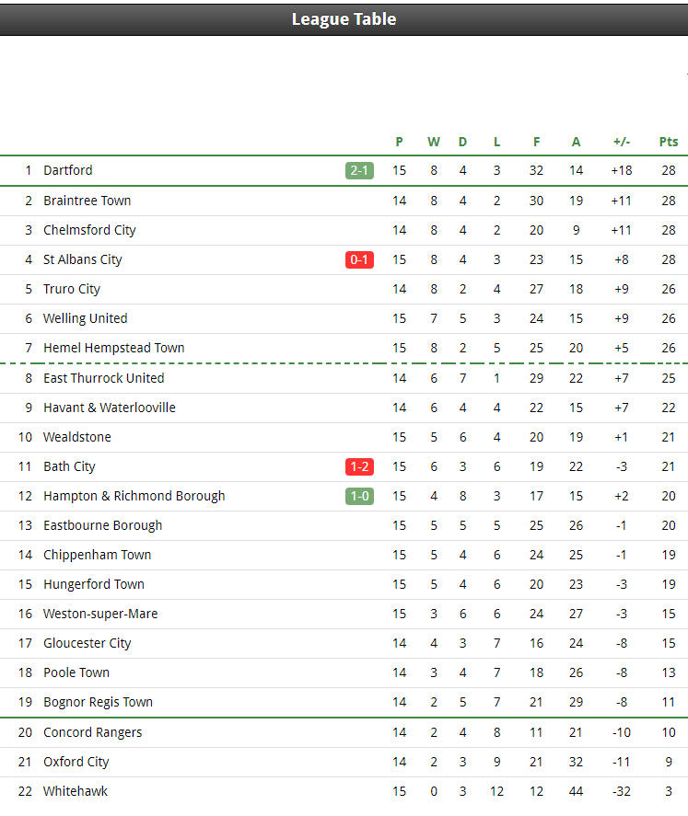The height and width of the screenshot is (816, 688).
Task: Open the Braintree Town team link
Action: [x=87, y=201]
